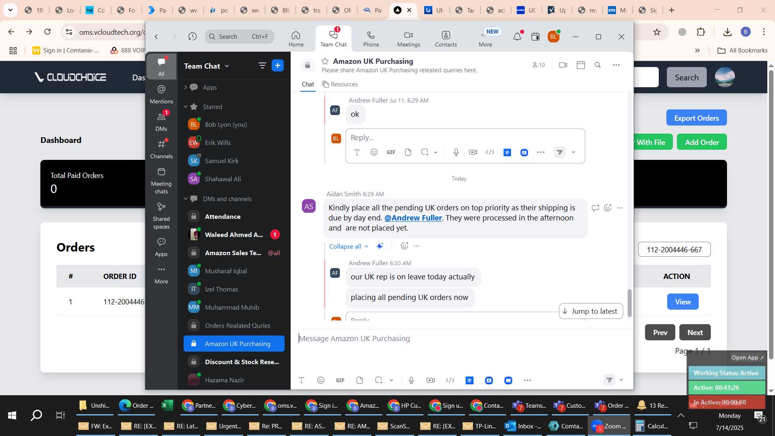775x436 pixels.
Task: Switch to the Meetings tab
Action: pos(408,39)
